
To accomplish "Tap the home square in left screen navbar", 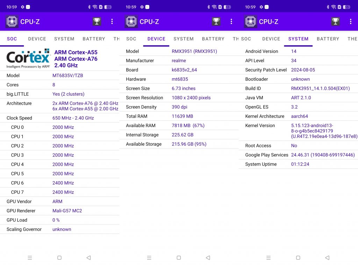I will coord(59,258).
